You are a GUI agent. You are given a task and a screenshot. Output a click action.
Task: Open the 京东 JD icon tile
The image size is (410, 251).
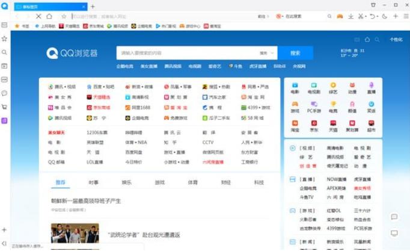coord(314,126)
